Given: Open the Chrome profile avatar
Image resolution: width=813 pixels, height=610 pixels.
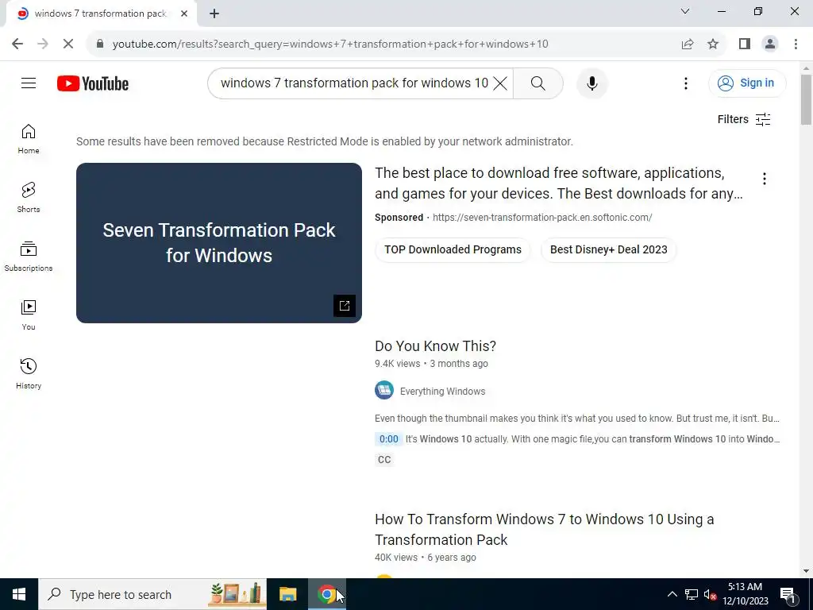Looking at the screenshot, I should coord(770,44).
